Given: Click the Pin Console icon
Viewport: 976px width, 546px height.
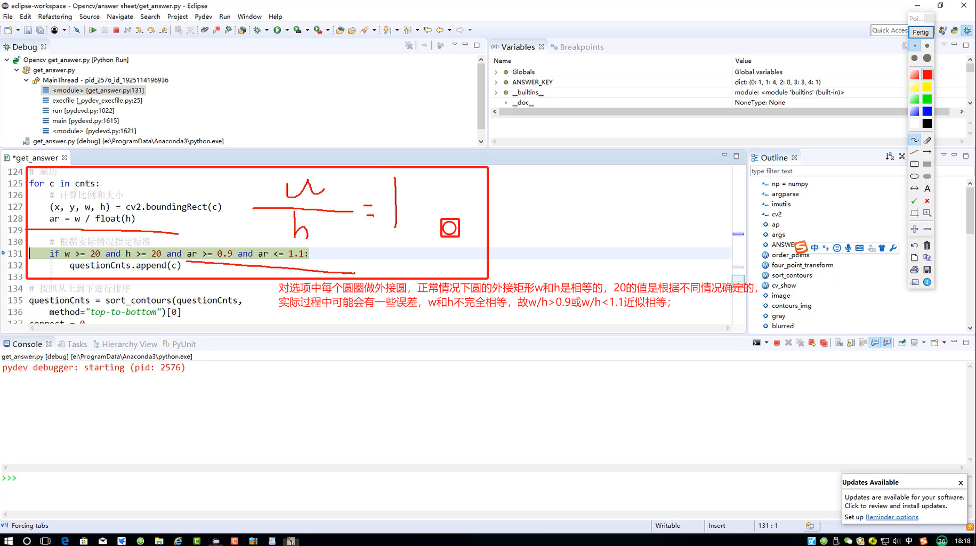Looking at the screenshot, I should [902, 343].
